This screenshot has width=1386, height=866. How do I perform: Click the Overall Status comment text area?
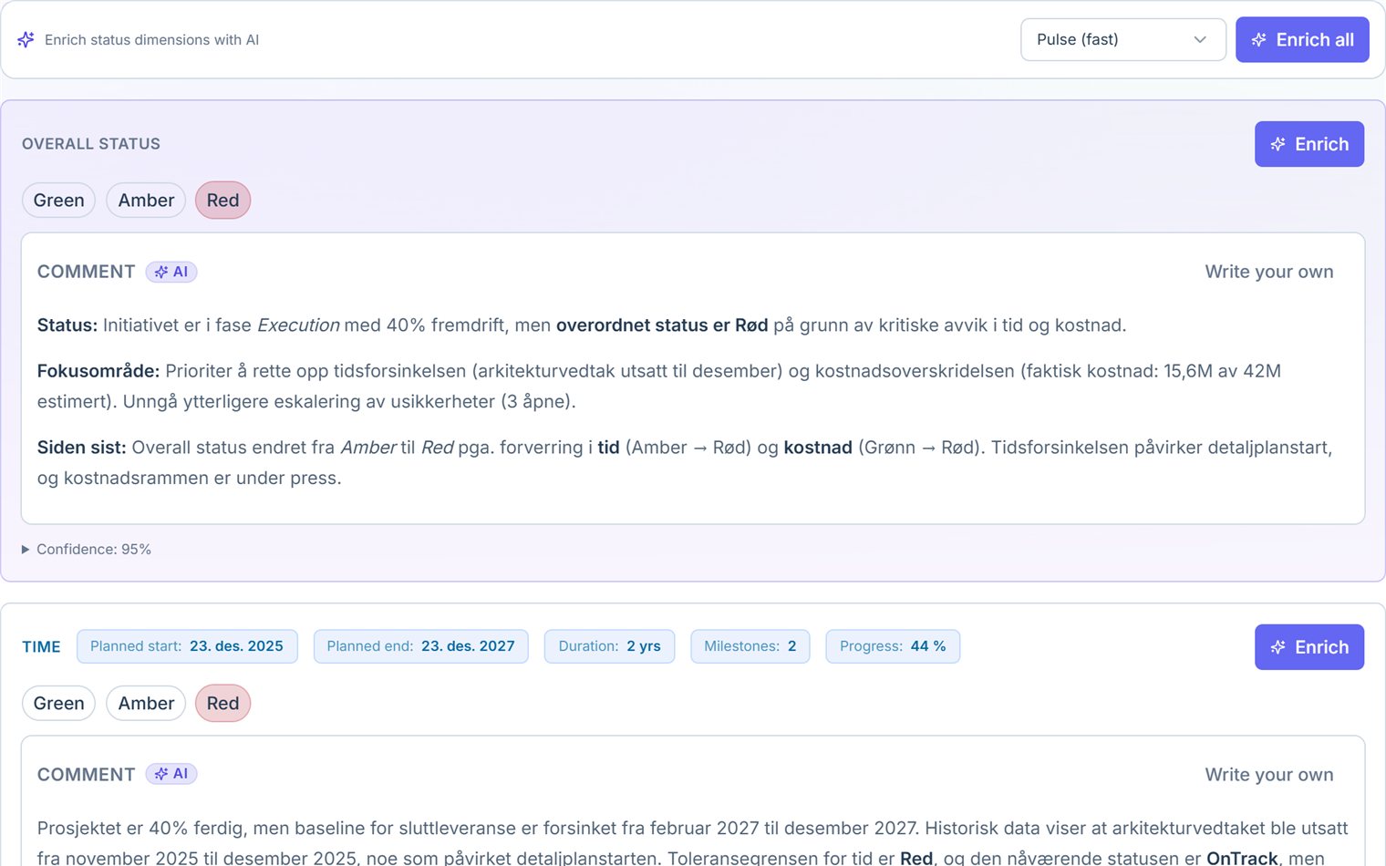[693, 401]
